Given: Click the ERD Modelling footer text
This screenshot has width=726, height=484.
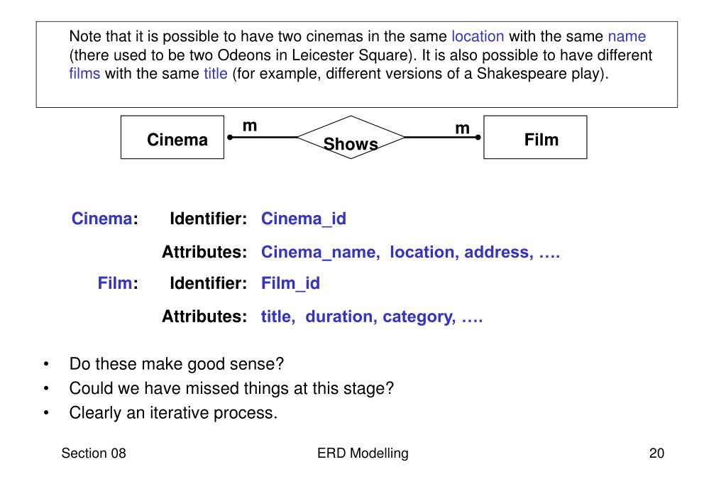Looking at the screenshot, I should pos(363,453).
